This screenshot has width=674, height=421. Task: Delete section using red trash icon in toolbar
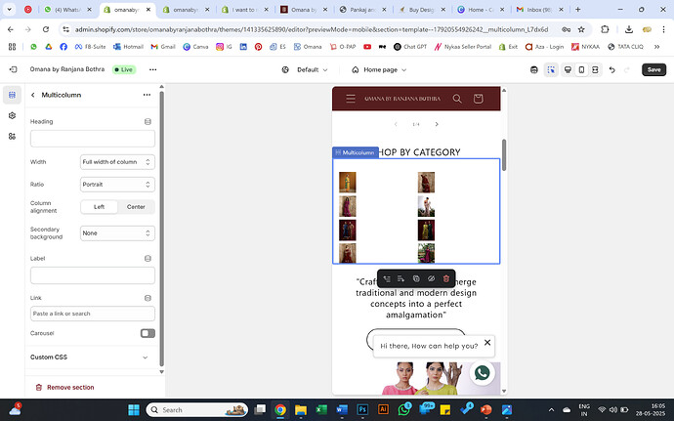[446, 278]
